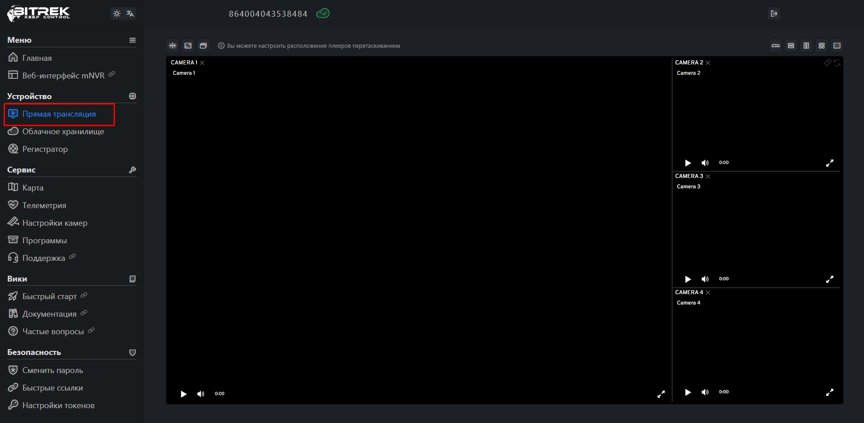Open Быстрый старт wiki link
864x423 pixels.
tap(47, 296)
